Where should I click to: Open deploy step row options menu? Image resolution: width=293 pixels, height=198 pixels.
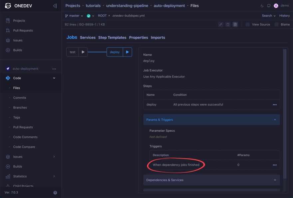274,105
